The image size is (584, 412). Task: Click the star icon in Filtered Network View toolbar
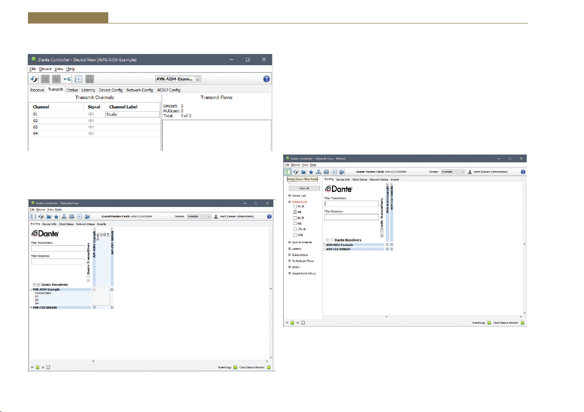[x=311, y=172]
